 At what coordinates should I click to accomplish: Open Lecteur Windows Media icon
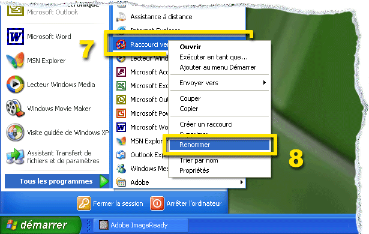(x=15, y=84)
